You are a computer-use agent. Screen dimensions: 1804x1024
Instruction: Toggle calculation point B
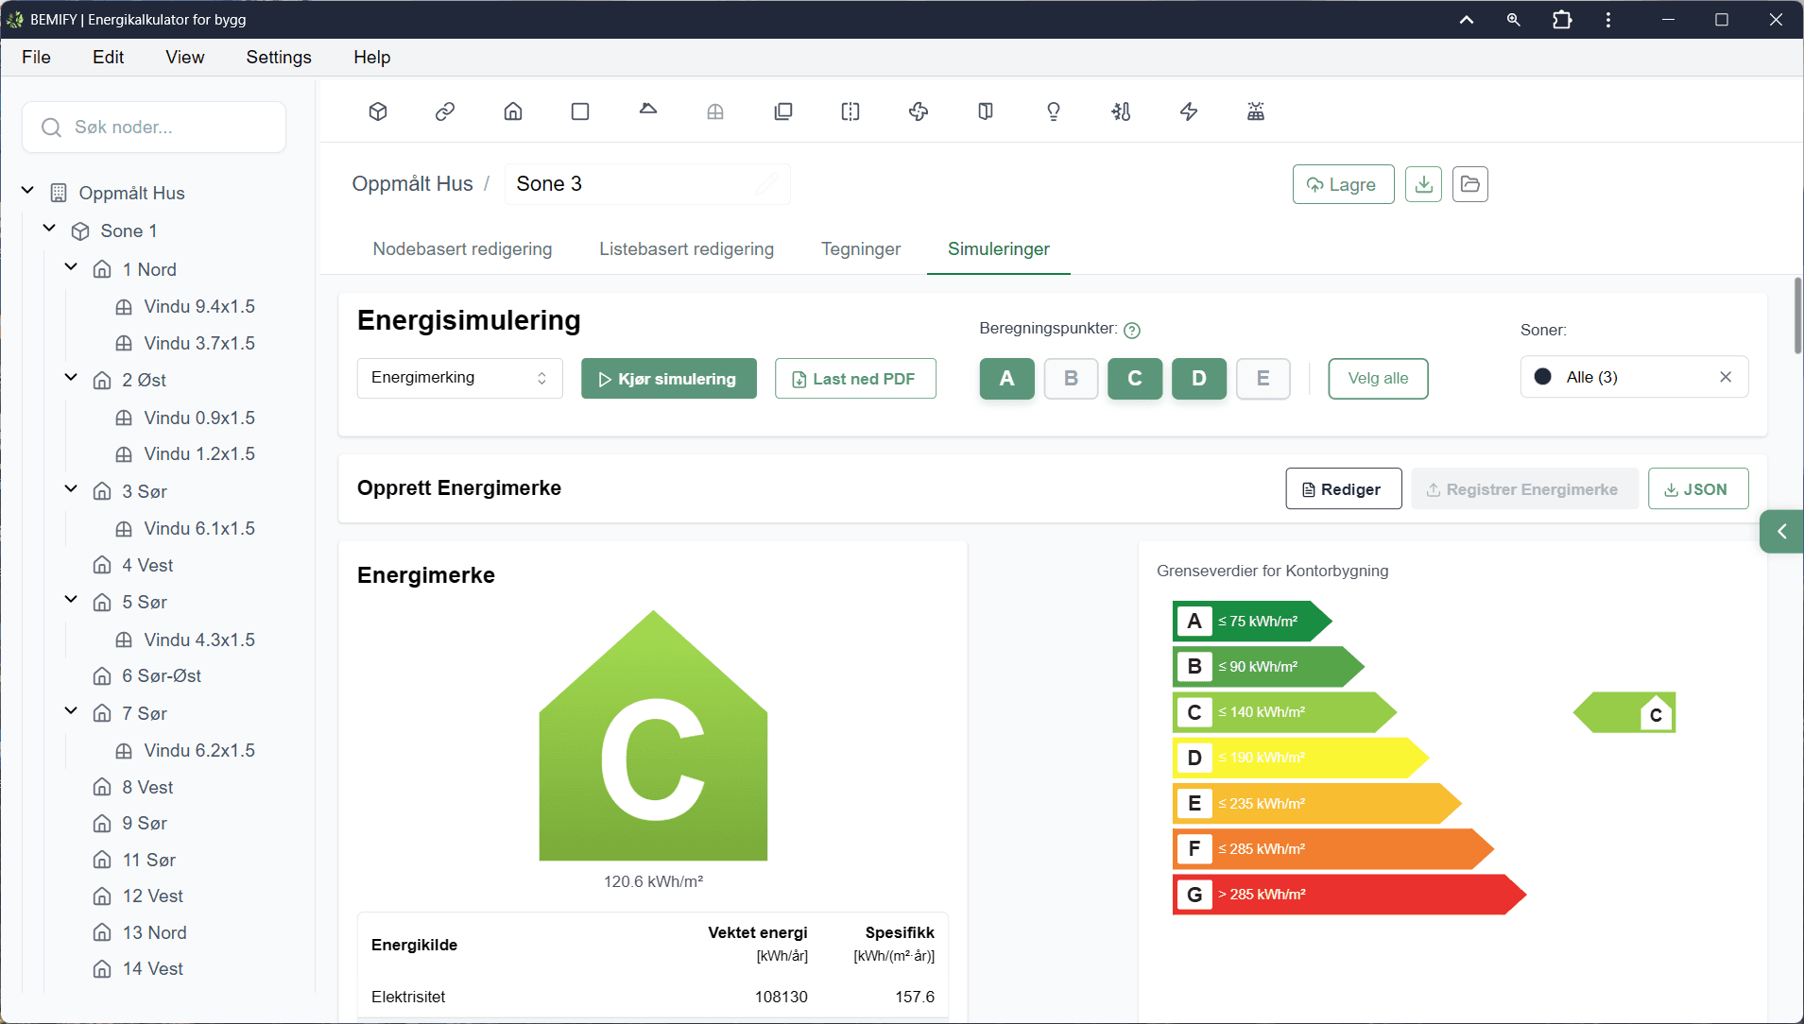coord(1071,379)
